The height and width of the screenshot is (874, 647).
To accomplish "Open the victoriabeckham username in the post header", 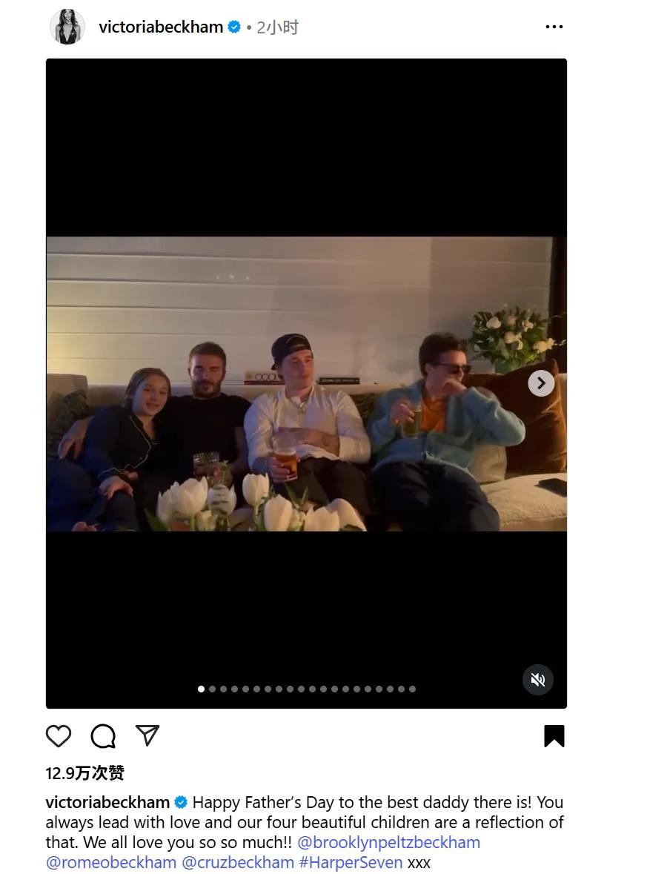I will [x=161, y=27].
